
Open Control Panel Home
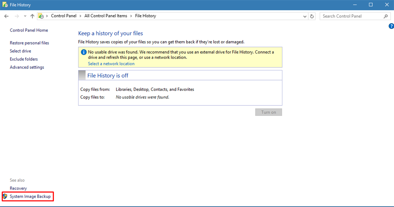(x=29, y=30)
